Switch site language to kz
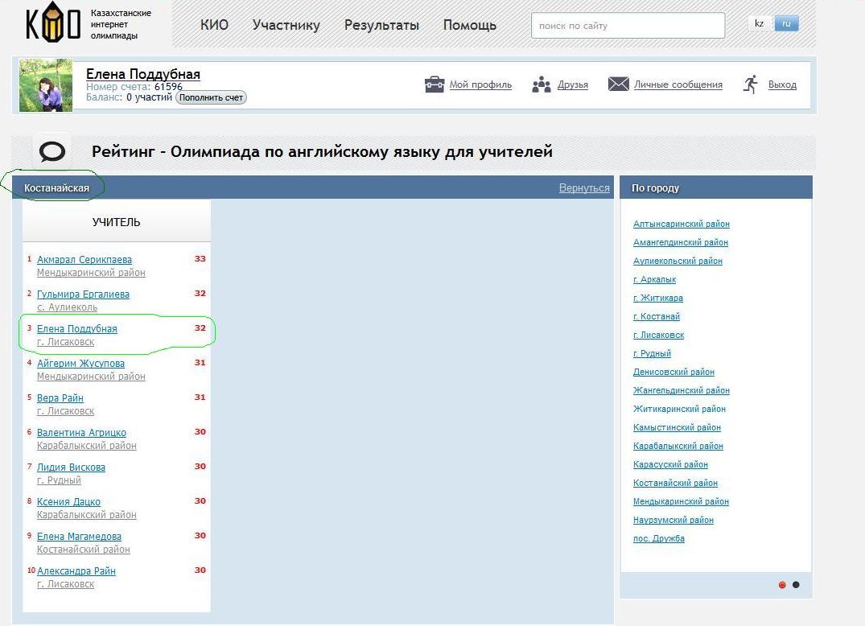Image resolution: width=865 pixels, height=626 pixels. point(759,23)
